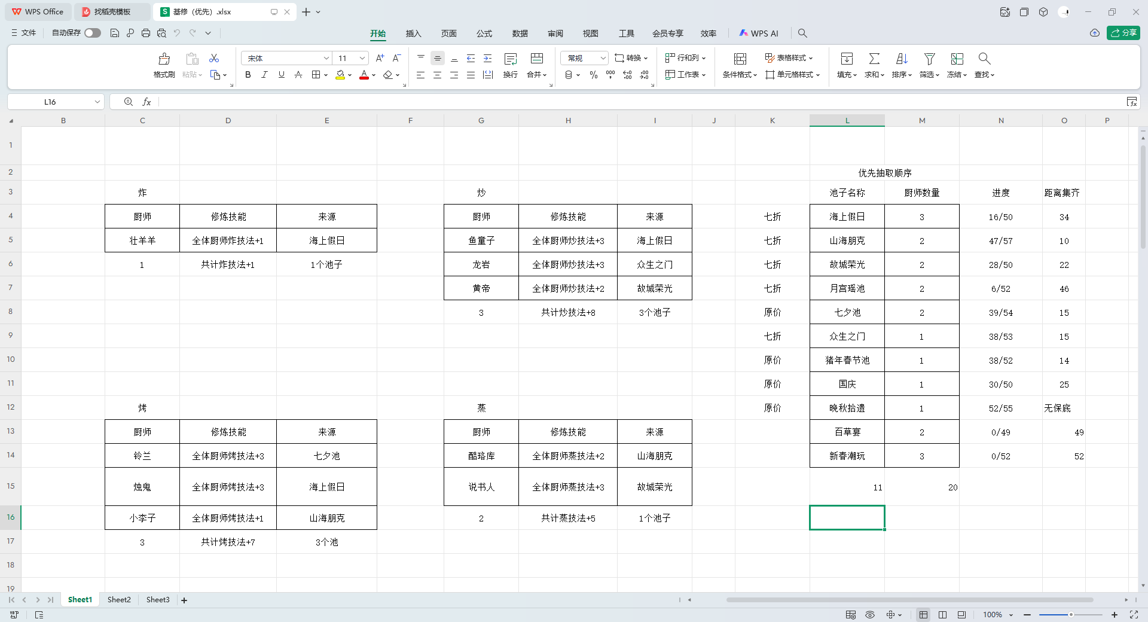
Task: Click the zoom slider in status bar
Action: [1070, 615]
